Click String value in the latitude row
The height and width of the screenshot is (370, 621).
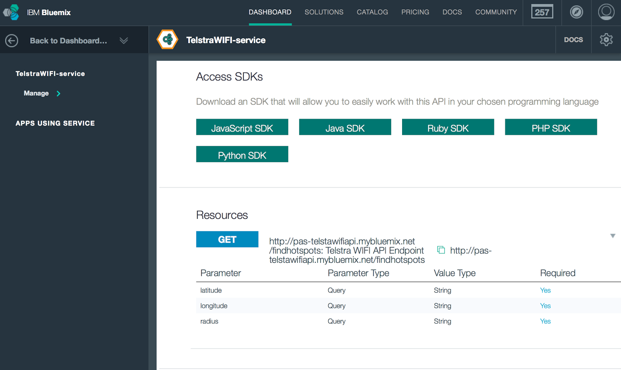[x=442, y=290]
